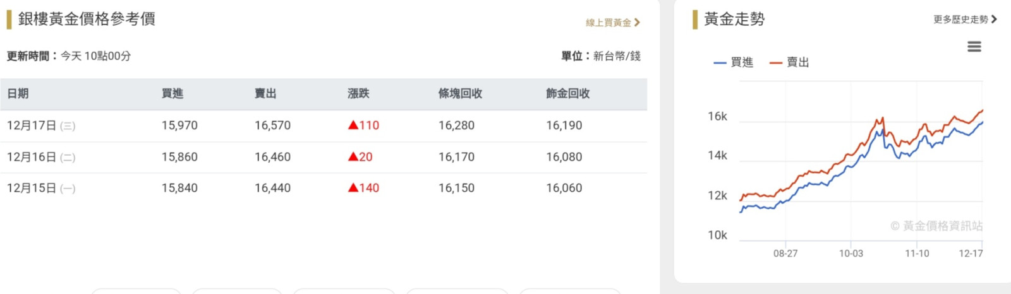The width and height of the screenshot is (1011, 294).
Task: Click the red up triangle for 12月15日
Action: (x=353, y=188)
